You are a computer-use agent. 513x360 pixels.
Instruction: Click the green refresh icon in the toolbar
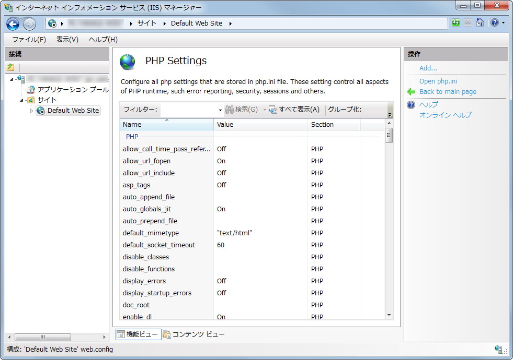pyautogui.click(x=455, y=23)
